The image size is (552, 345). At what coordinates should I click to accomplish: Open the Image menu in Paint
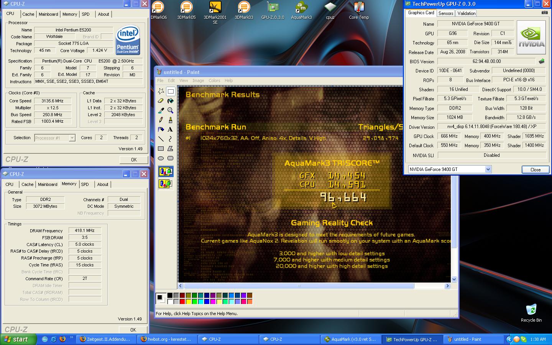pos(198,80)
